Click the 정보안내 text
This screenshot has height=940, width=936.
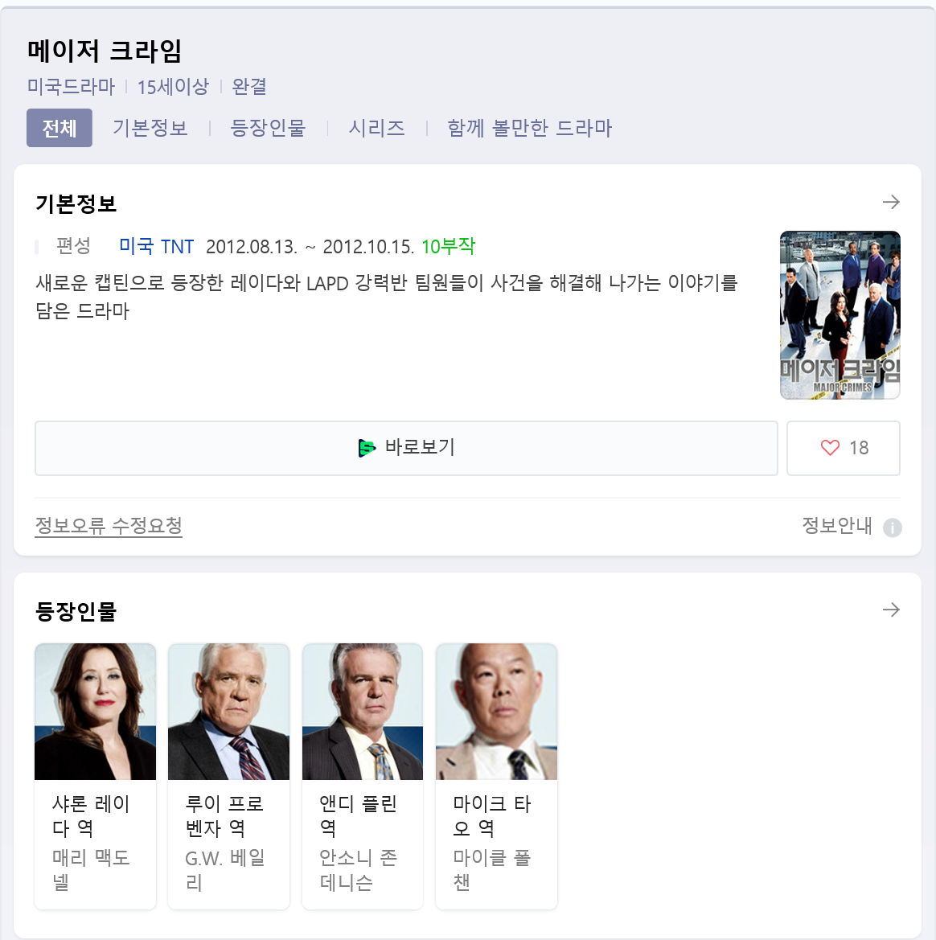point(837,526)
